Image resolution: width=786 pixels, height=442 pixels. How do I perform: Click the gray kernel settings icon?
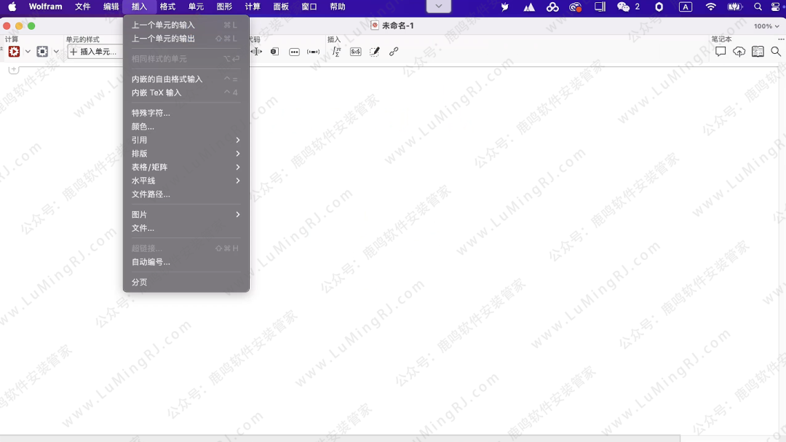42,52
